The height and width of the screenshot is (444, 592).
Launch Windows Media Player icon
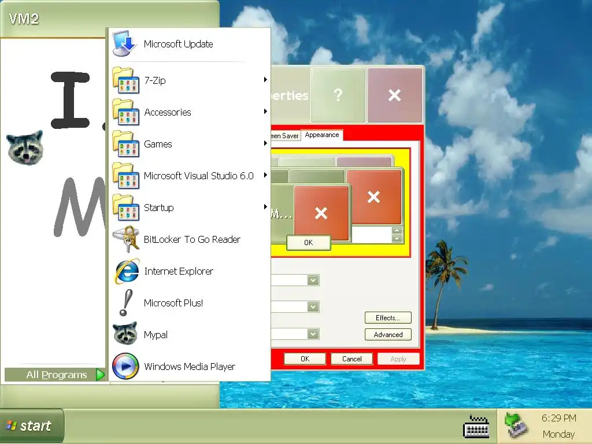pyautogui.click(x=125, y=366)
